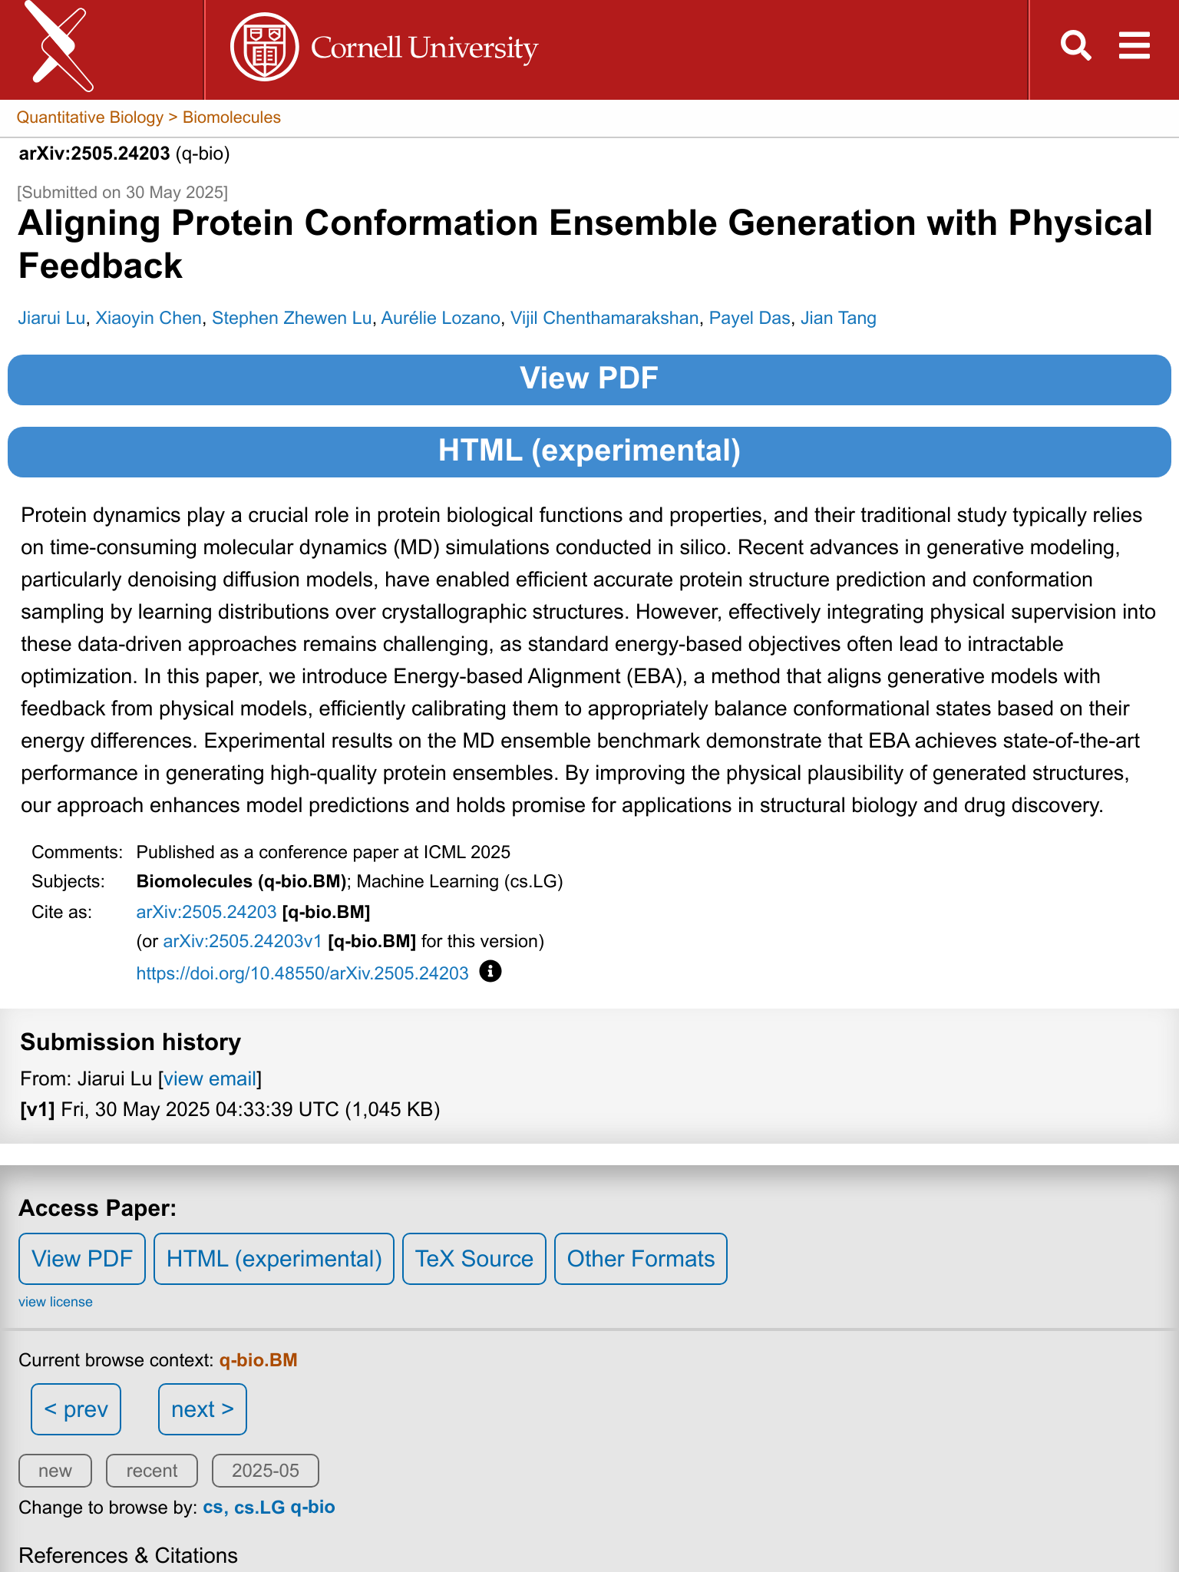1179x1572 pixels.
Task: Switch browse context to cs.LG
Action: [x=259, y=1507]
